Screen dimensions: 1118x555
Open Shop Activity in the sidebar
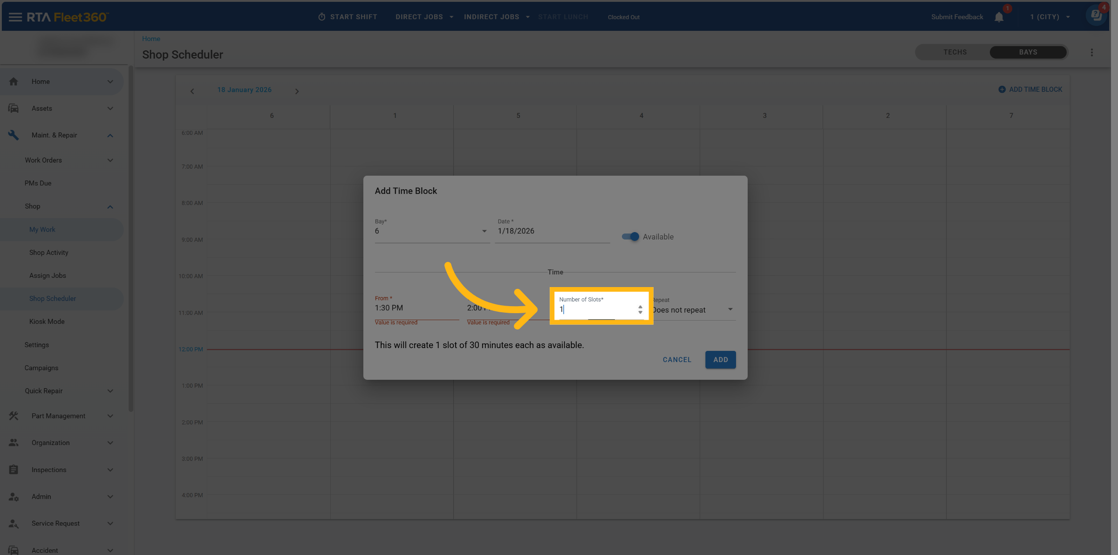click(48, 253)
